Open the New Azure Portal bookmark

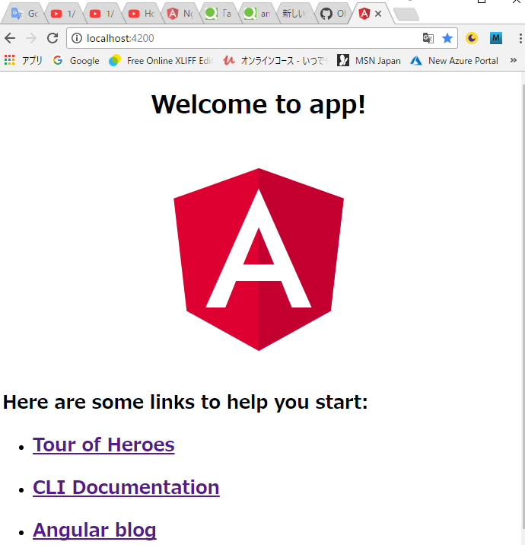point(454,60)
